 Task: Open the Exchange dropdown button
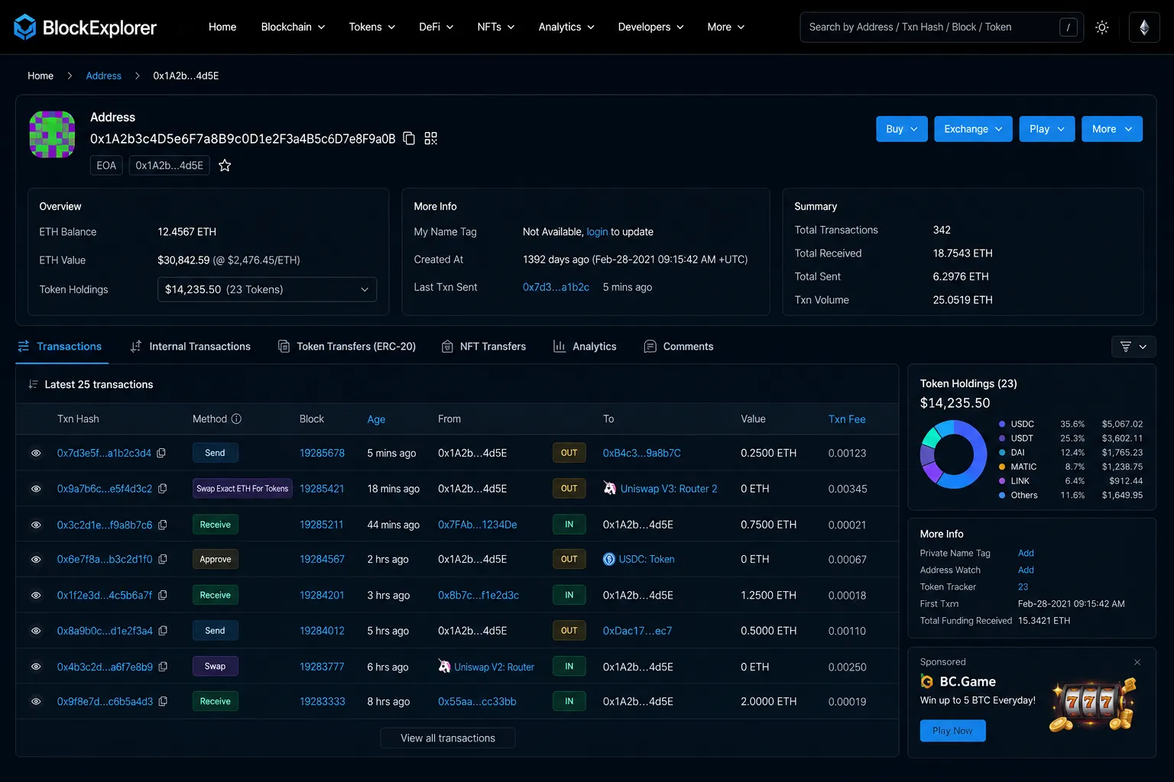973,129
